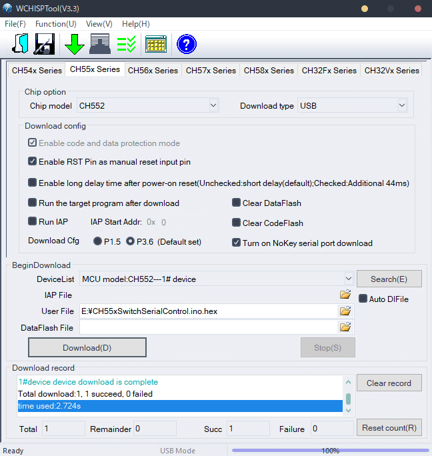Click the gray stop download toolbar icon
This screenshot has width=432, height=456.
(100, 44)
